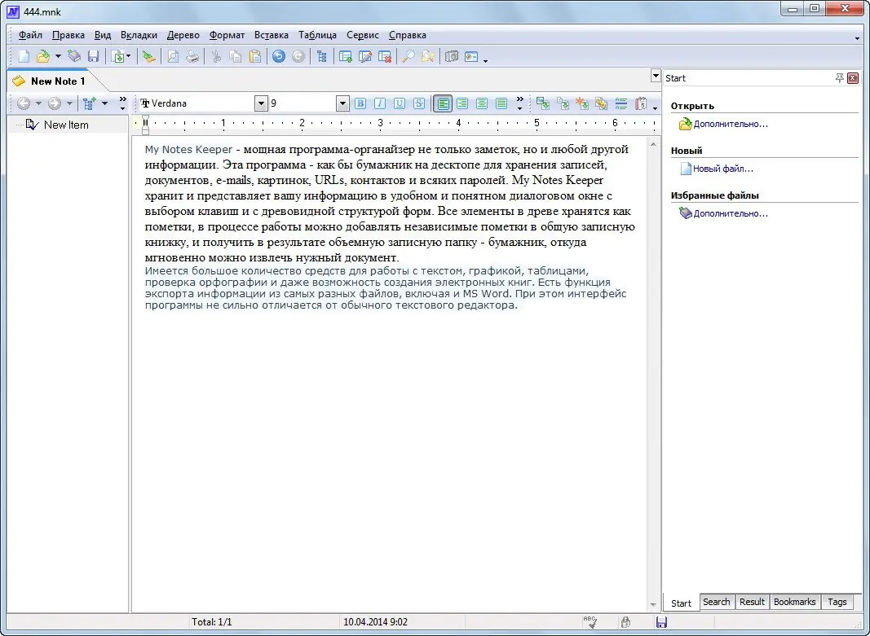Image resolution: width=870 pixels, height=636 pixels.
Task: Expand the Open file dropdown arrow
Action: [x=58, y=56]
